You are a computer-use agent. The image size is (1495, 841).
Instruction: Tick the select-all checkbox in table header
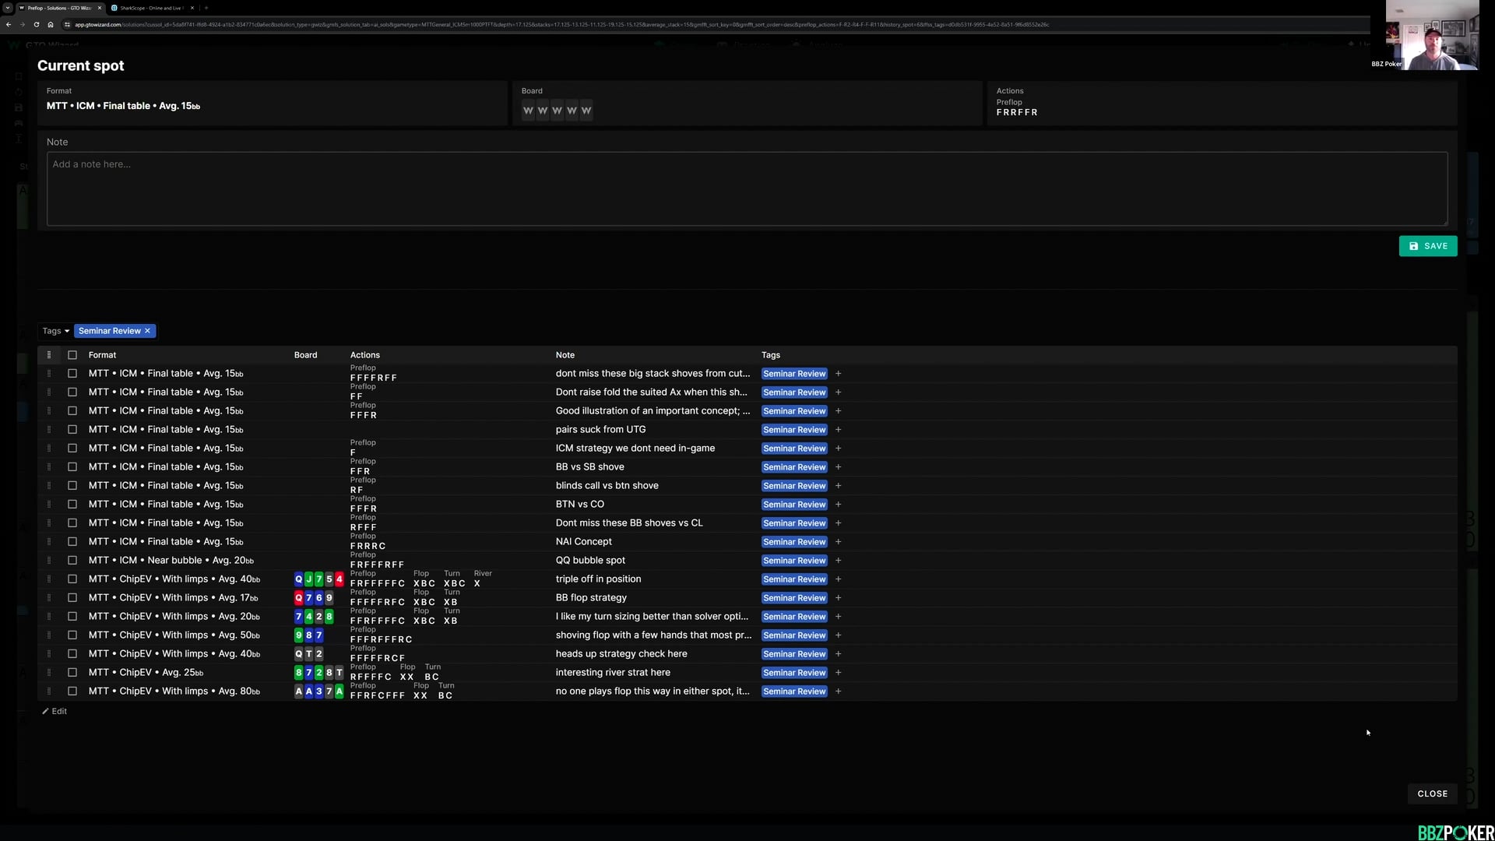coord(72,355)
